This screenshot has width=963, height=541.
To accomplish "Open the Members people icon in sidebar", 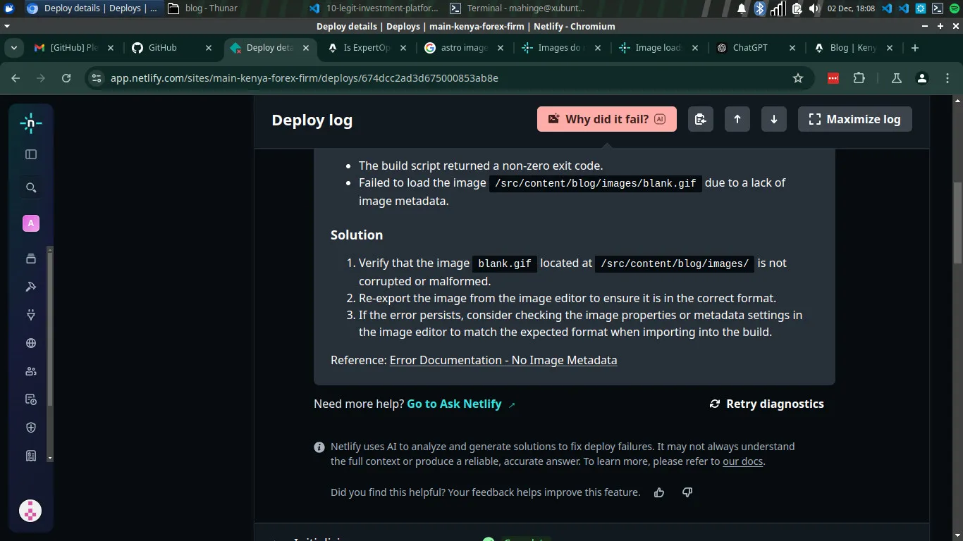I will click(x=30, y=371).
